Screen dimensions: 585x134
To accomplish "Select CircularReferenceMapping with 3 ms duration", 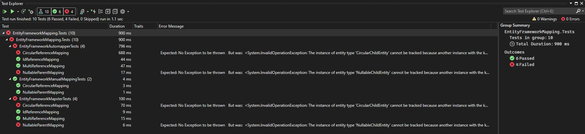I will [249, 85].
